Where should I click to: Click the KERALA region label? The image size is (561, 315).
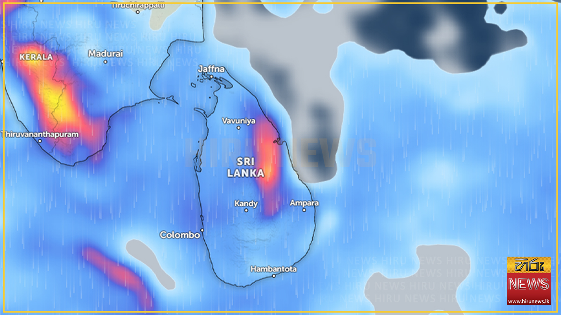coord(36,57)
